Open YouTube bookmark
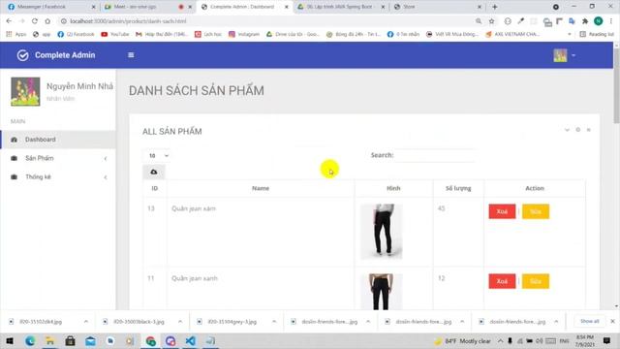This screenshot has height=349, width=620. (x=115, y=35)
